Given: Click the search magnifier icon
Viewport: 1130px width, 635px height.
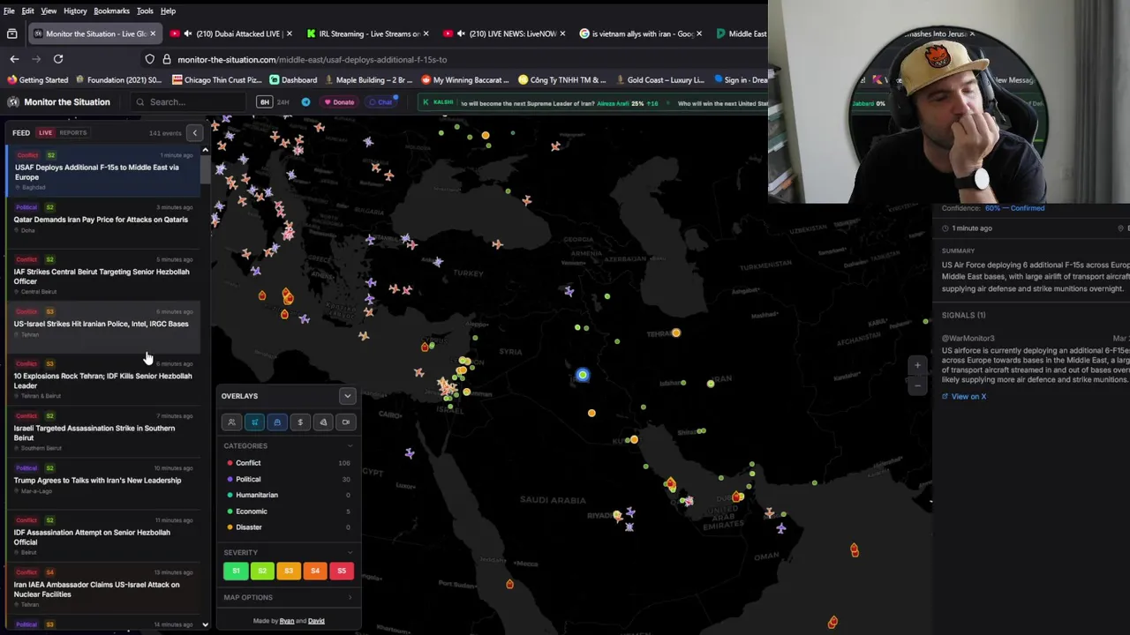Looking at the screenshot, I should coord(139,102).
